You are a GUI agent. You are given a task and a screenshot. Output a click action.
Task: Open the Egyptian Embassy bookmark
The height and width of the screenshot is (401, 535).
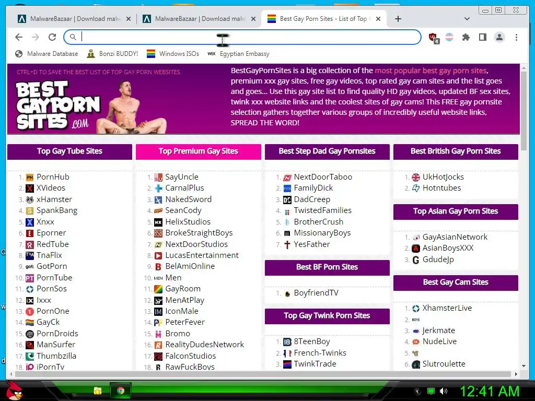tap(238, 54)
